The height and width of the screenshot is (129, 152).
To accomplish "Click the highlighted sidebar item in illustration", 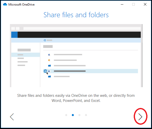I will [26, 55].
